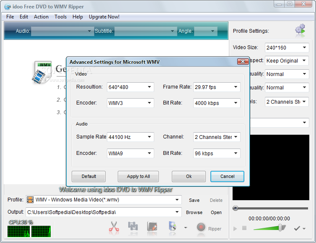Click the Default button
The image size is (316, 243).
coord(89,176)
